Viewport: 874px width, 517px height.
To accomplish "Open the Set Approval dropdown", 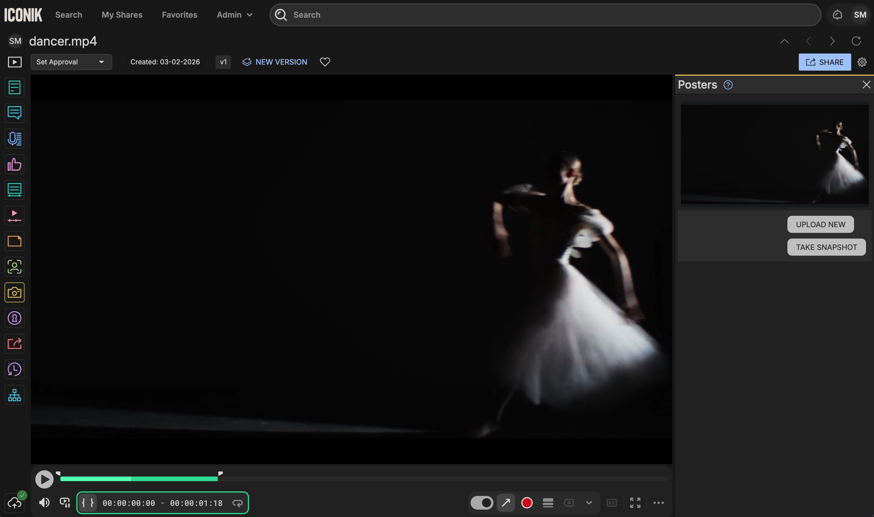I will tap(71, 62).
